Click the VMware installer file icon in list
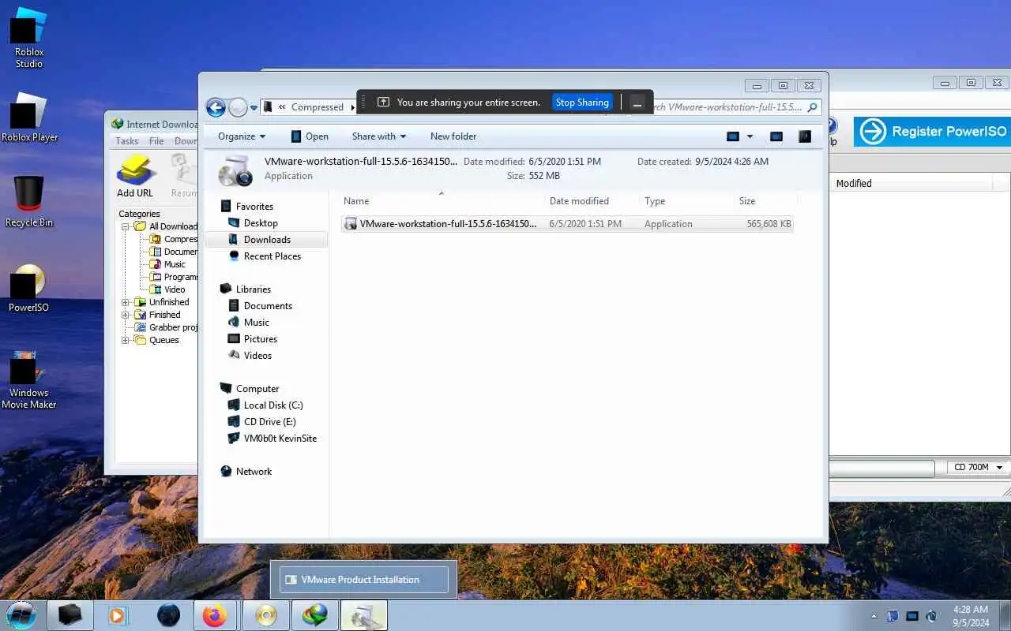Viewport: 1011px width, 631px height. pyautogui.click(x=351, y=224)
